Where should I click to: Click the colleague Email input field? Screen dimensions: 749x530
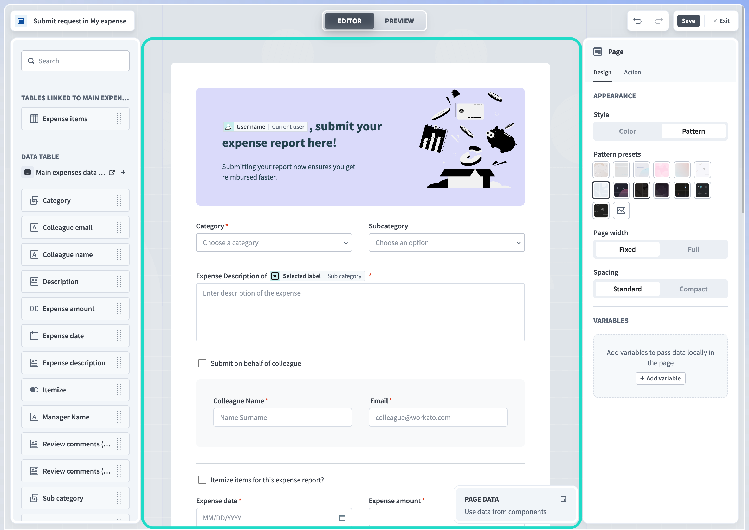[438, 417]
